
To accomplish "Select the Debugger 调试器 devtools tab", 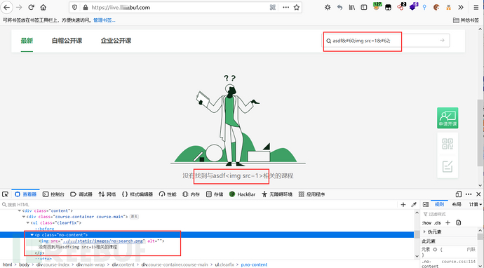I will click(x=81, y=194).
